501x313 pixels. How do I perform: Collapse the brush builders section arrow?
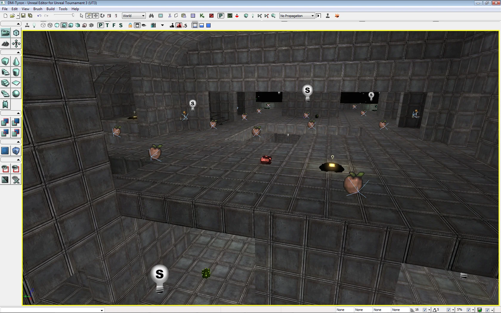coord(18,52)
